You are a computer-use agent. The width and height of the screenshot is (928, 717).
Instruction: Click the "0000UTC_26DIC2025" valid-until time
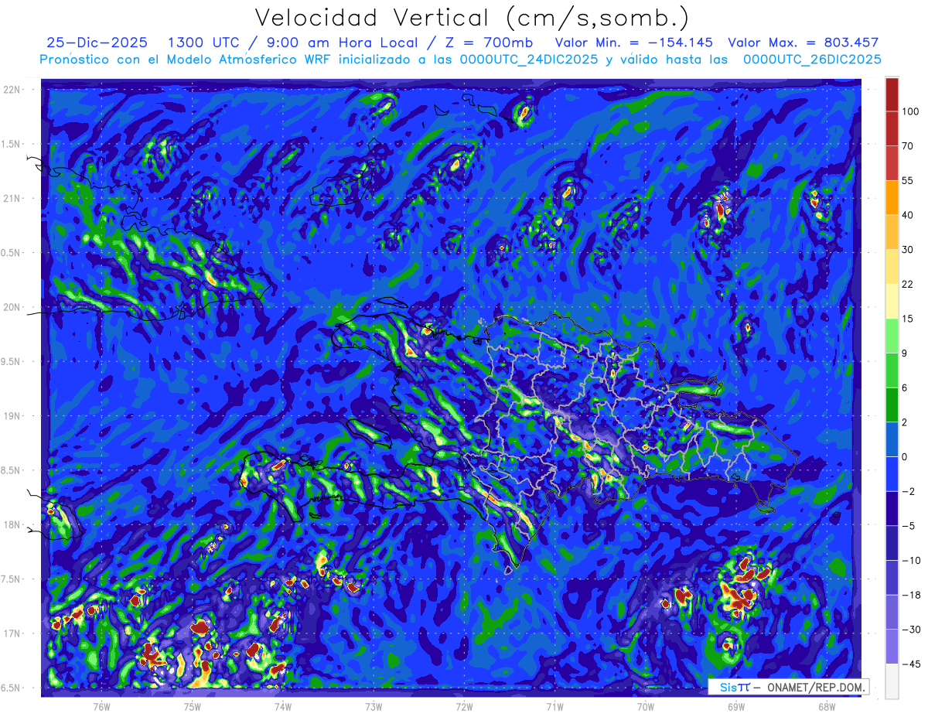point(812,59)
